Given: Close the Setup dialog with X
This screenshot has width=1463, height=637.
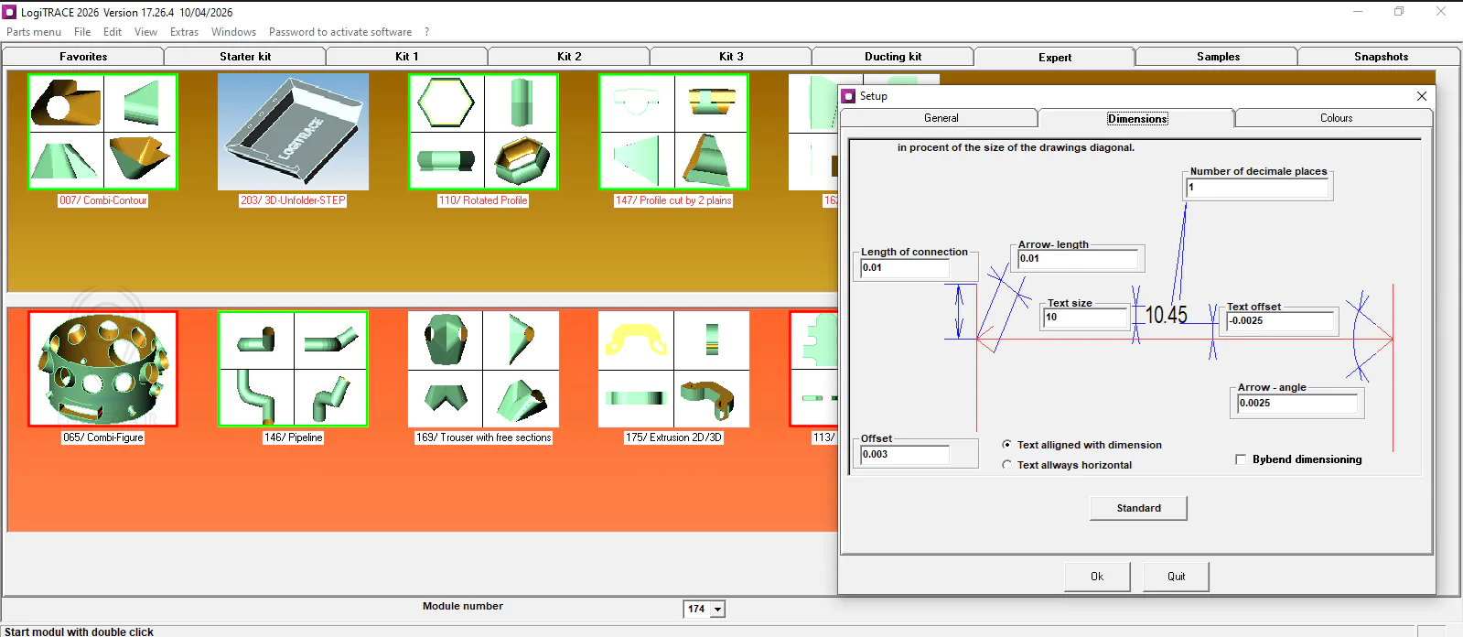Looking at the screenshot, I should click(x=1421, y=96).
